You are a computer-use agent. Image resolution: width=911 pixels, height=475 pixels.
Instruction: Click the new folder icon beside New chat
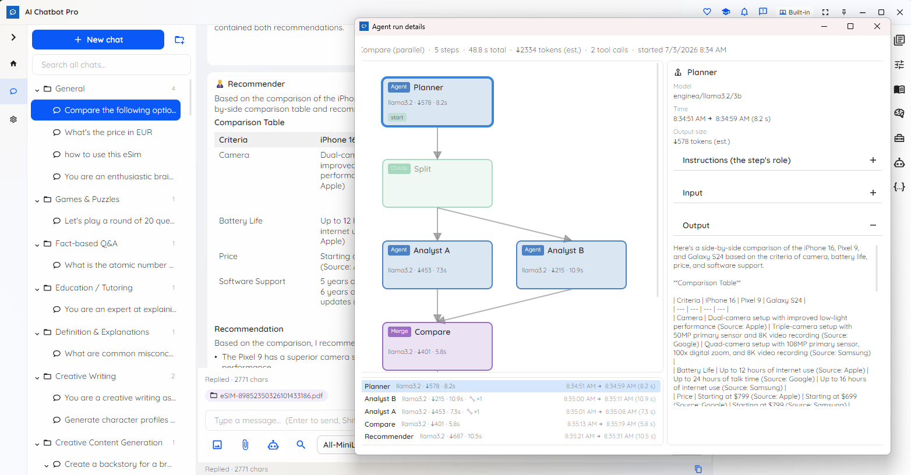[179, 40]
